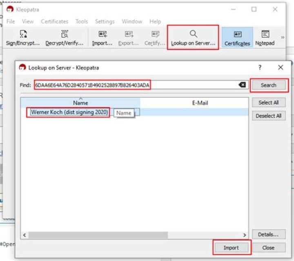The width and height of the screenshot is (294, 261).
Task: Open the File menu
Action: (11, 22)
